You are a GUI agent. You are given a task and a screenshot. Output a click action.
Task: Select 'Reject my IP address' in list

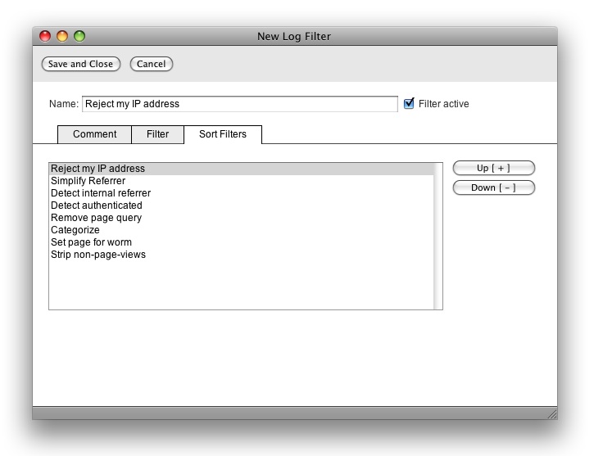pos(97,169)
